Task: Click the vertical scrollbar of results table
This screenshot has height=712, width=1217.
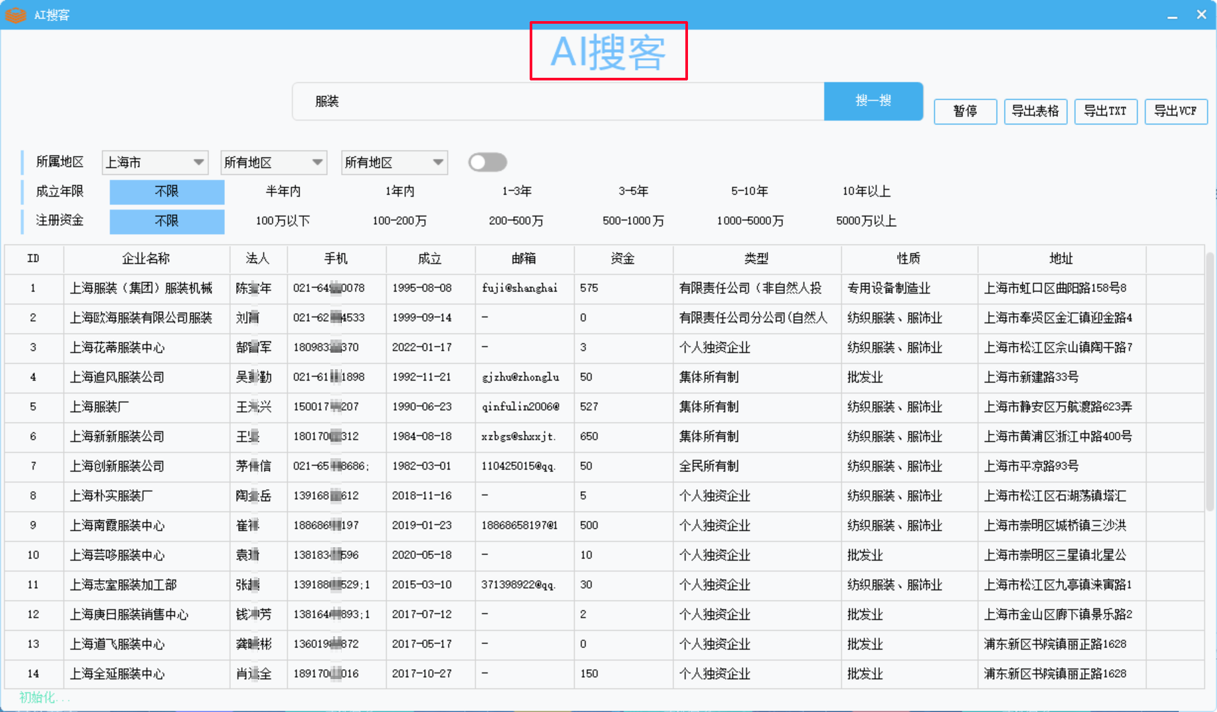Action: click(1209, 382)
